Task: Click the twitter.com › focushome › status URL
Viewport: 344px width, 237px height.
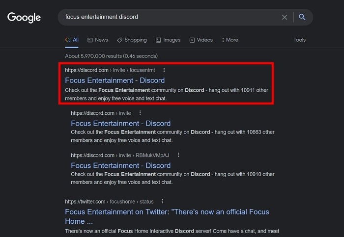Action: (109, 202)
